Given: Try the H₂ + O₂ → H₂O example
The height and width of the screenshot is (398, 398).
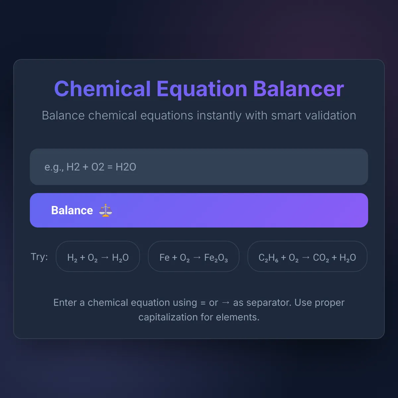Looking at the screenshot, I should coord(98,256).
